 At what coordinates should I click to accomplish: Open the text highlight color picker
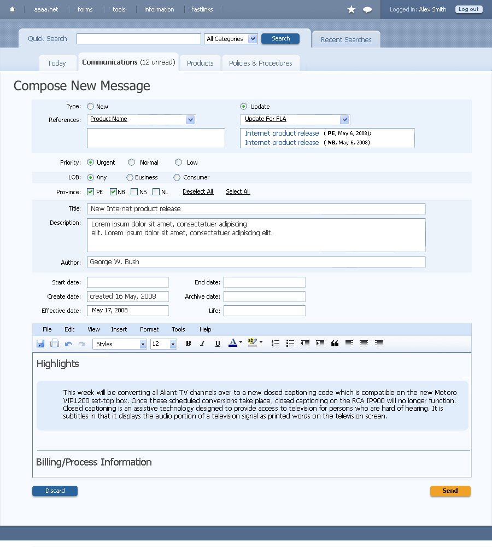point(254,343)
